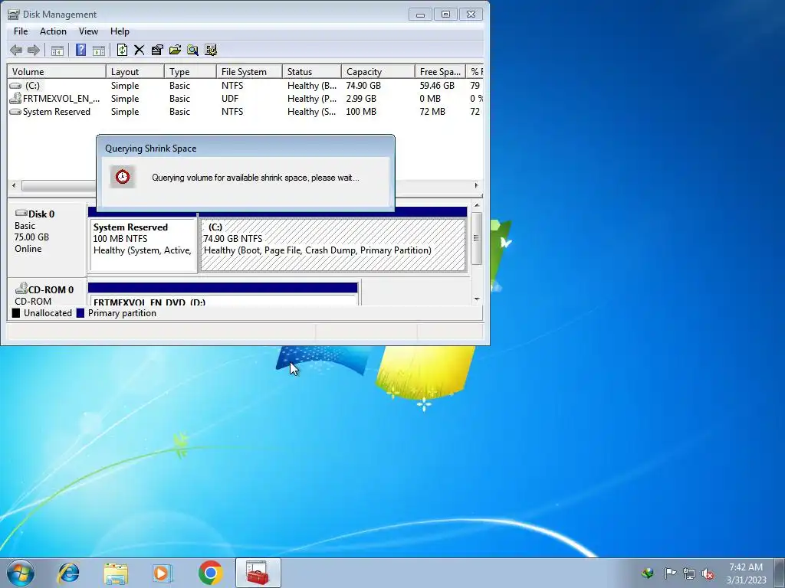
Task: Click the clock icon in Querying dialog
Action: (x=123, y=177)
